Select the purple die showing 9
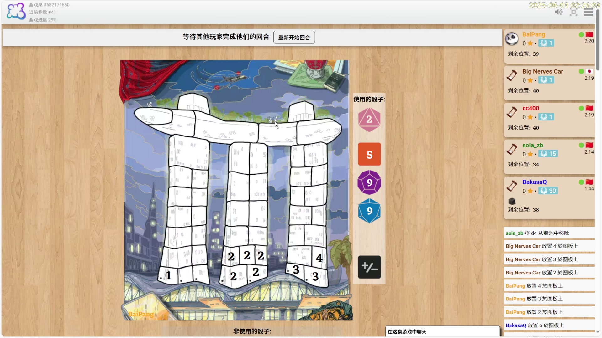Image resolution: width=602 pixels, height=338 pixels. (369, 182)
